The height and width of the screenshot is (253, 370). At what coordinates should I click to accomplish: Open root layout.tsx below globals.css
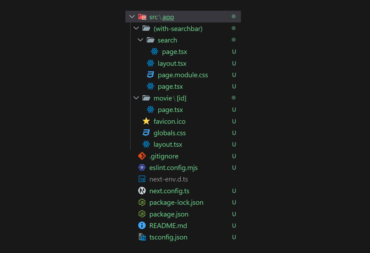tap(168, 144)
